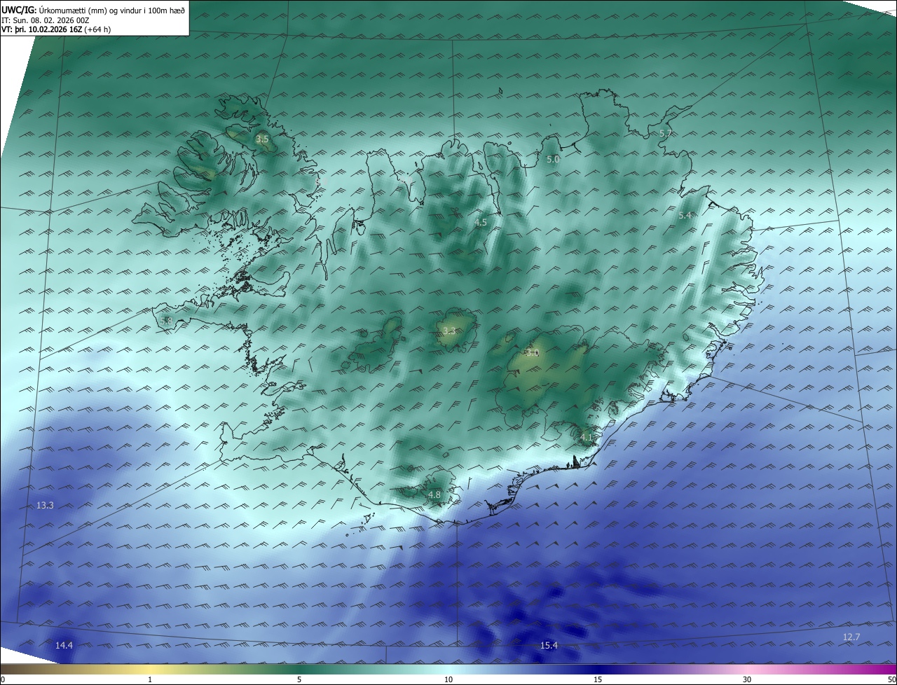Click the 15 tick label on the colour scale
This screenshot has height=685, width=897.
pos(598,679)
